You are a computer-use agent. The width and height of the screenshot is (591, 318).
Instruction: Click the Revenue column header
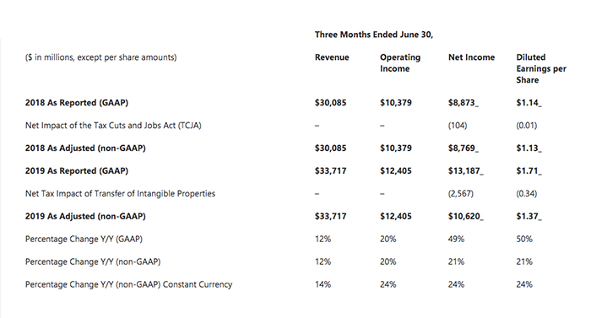[332, 57]
